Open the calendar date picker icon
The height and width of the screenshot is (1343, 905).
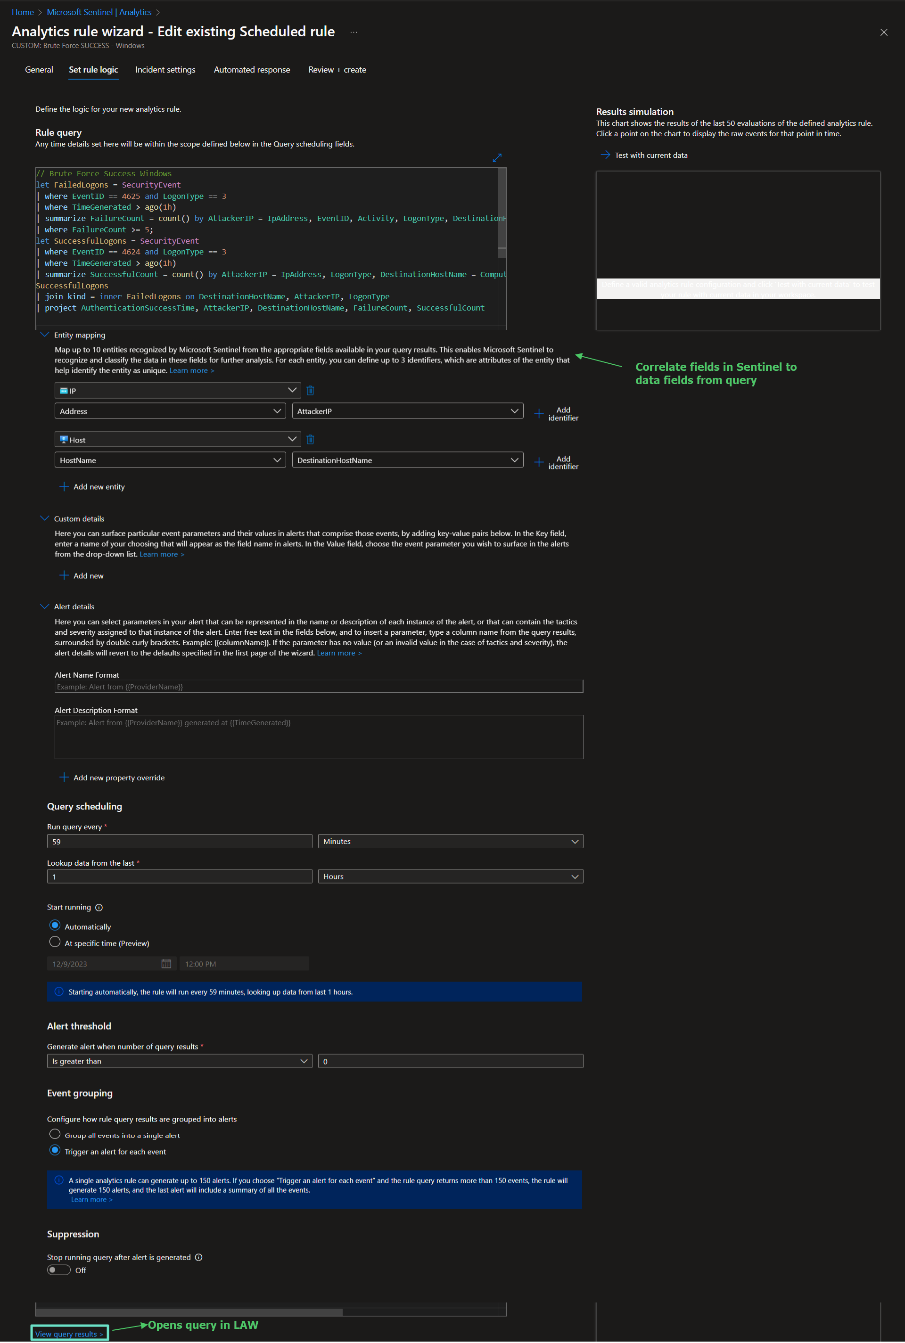point(166,963)
